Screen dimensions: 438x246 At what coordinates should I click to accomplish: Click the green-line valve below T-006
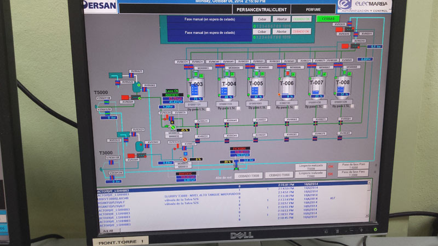tap(287, 124)
